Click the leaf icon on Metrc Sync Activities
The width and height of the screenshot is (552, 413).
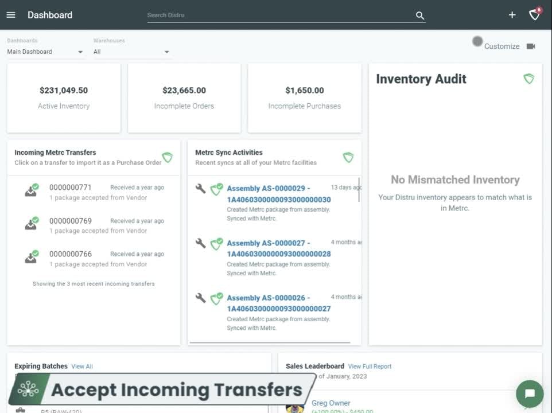pos(348,157)
